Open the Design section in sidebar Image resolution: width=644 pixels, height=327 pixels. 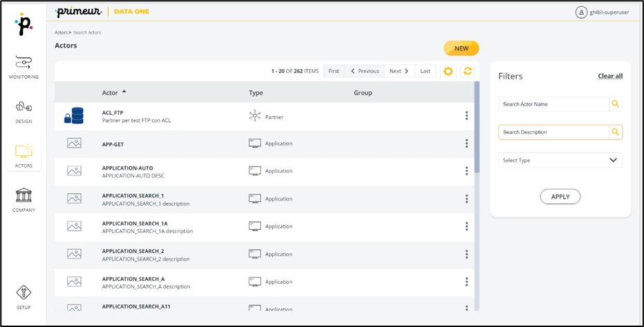tap(23, 111)
